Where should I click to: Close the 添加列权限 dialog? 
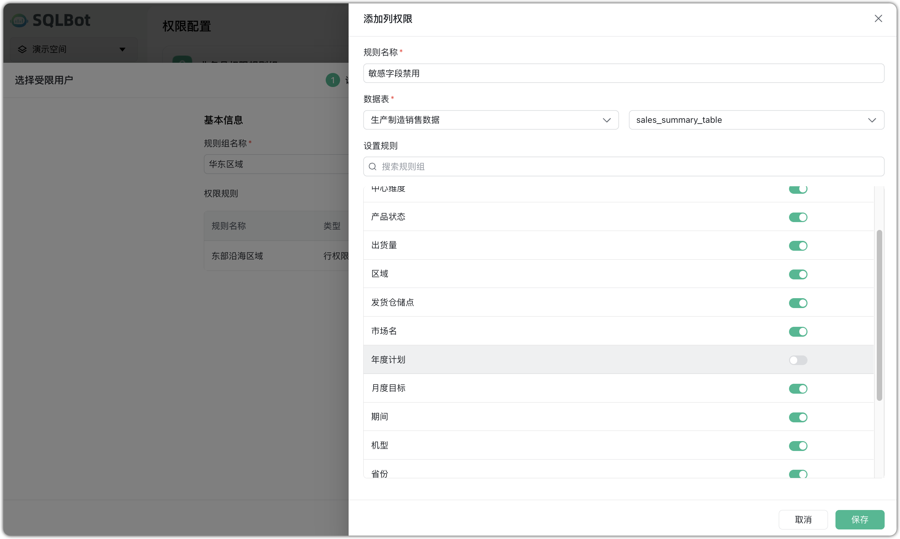(x=878, y=18)
